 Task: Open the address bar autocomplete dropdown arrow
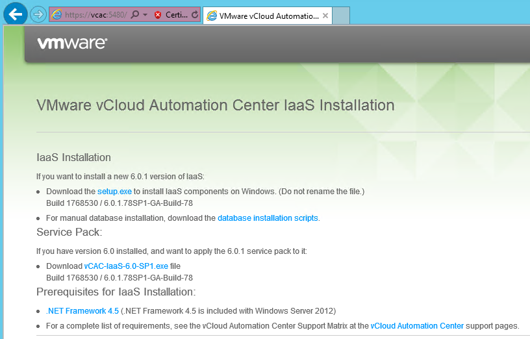(145, 14)
